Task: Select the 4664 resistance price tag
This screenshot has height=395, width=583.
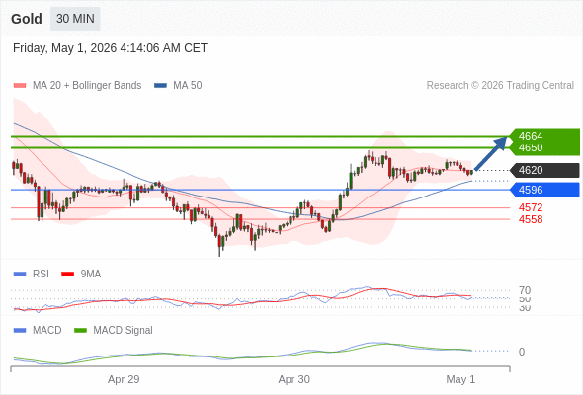Action: click(x=543, y=136)
